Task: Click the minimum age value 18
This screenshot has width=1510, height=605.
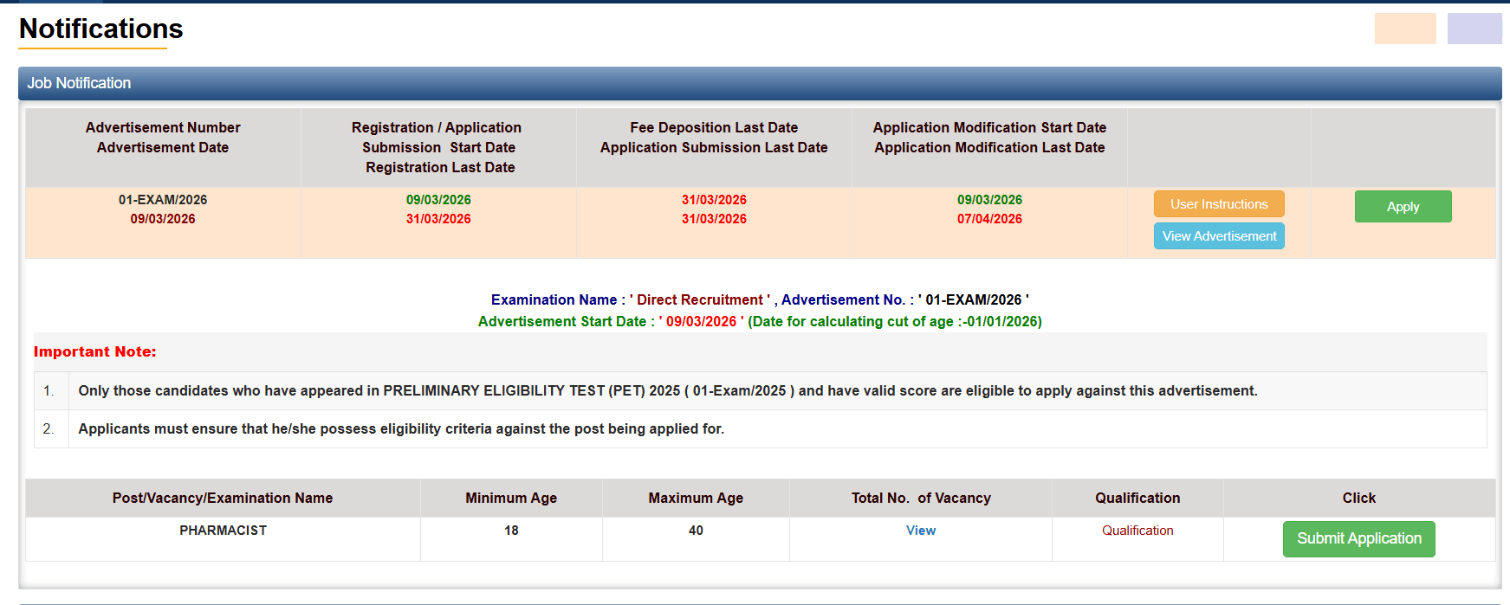Action: tap(511, 531)
